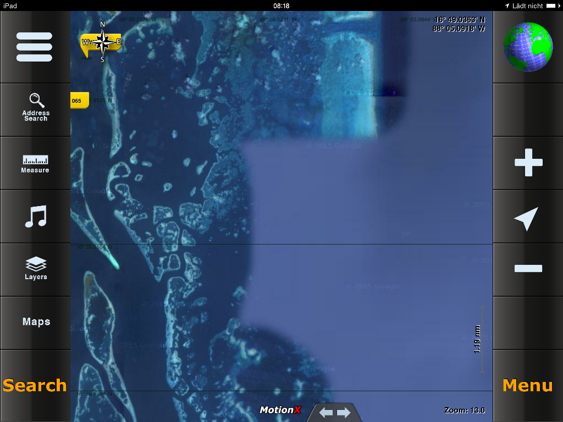Tap the compass rose on the map
The height and width of the screenshot is (422, 563).
pyautogui.click(x=102, y=42)
